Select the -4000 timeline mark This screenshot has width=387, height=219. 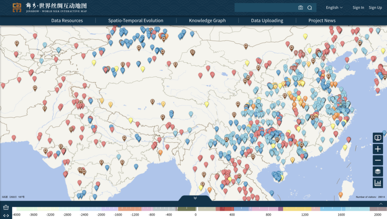[x=16, y=215]
